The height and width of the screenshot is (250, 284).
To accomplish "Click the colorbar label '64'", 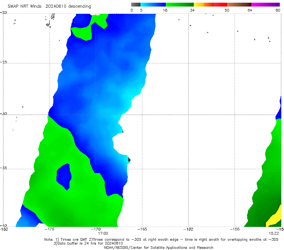I will pyautogui.click(x=250, y=10).
